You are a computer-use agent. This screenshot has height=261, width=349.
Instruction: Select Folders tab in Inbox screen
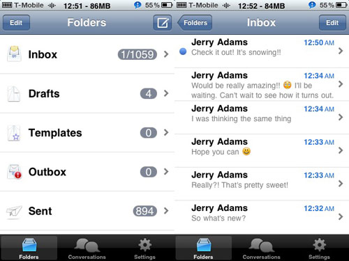(x=203, y=248)
